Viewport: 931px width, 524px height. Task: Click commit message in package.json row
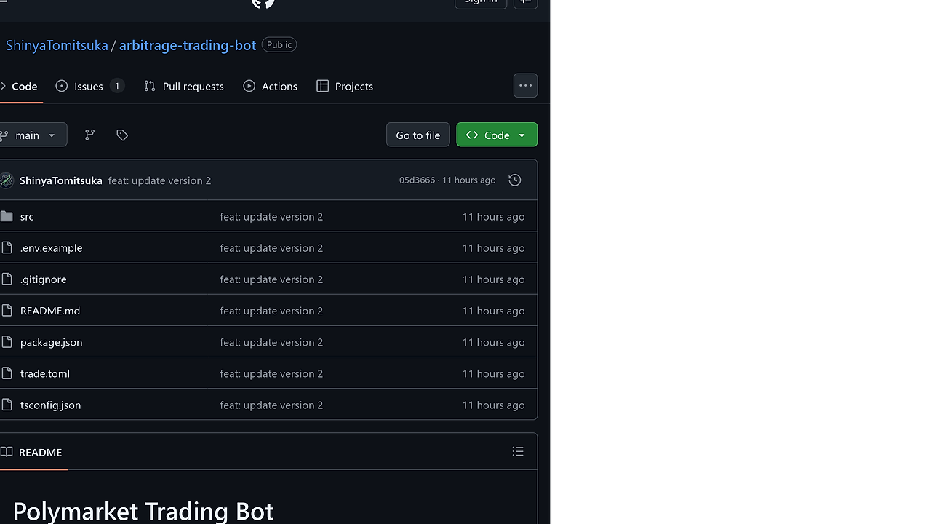click(271, 342)
